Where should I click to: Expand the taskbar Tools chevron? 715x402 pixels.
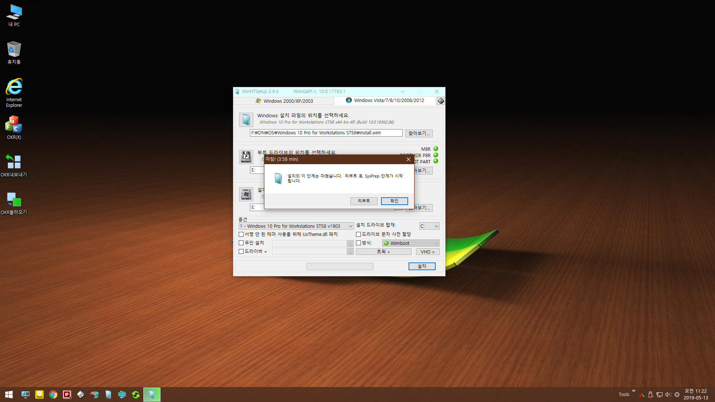633,391
